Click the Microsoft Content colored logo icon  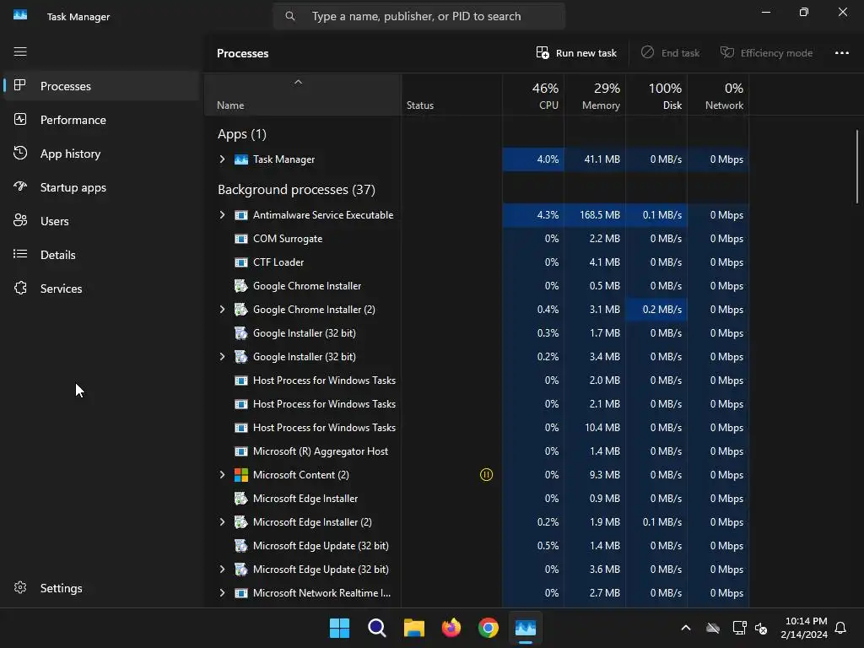click(x=241, y=474)
